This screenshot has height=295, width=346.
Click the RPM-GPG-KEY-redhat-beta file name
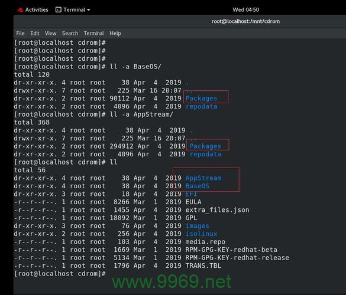point(231,250)
